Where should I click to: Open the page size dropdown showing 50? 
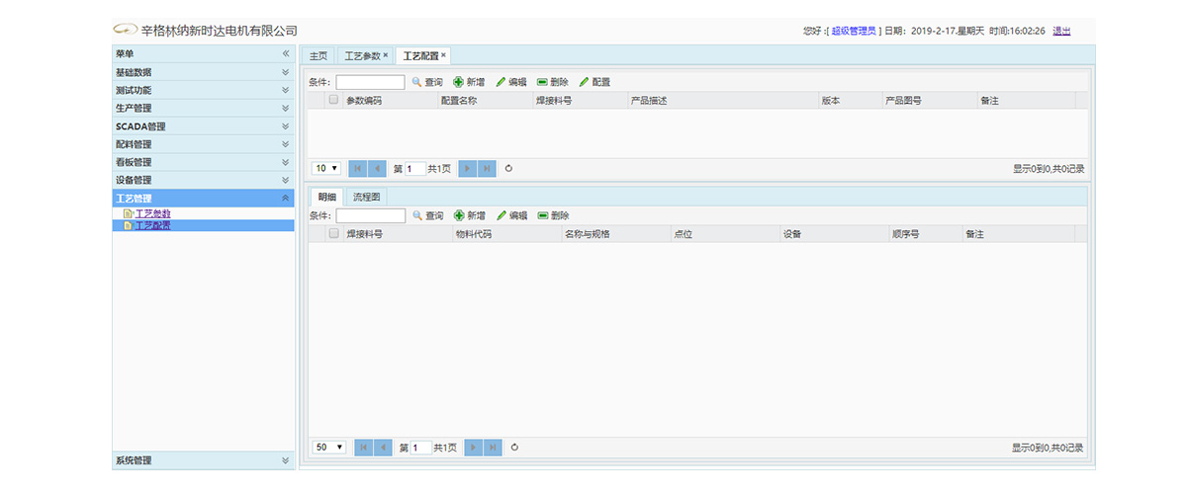coord(329,448)
